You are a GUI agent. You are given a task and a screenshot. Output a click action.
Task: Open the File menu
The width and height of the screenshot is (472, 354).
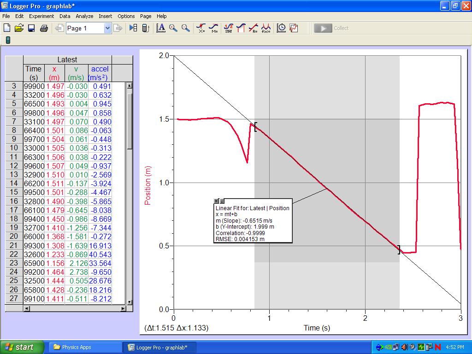pyautogui.click(x=6, y=16)
